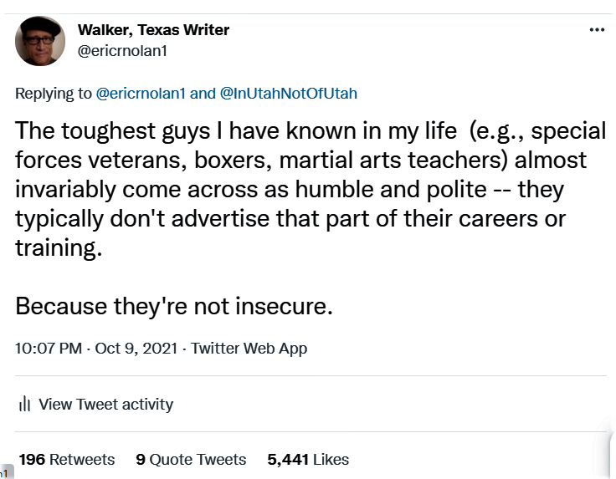The height and width of the screenshot is (479, 616).
Task: Click the opening words "The toughest guys"
Action: pos(90,130)
